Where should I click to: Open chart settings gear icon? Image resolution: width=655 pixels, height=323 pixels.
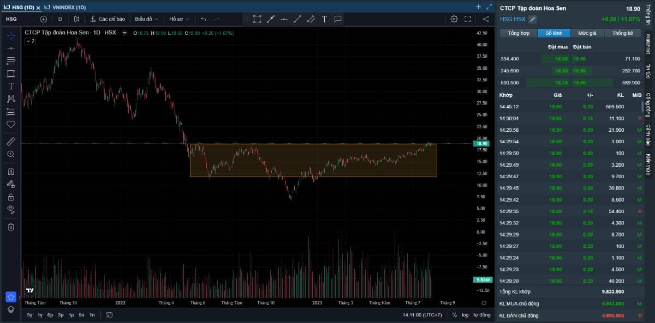click(454, 19)
